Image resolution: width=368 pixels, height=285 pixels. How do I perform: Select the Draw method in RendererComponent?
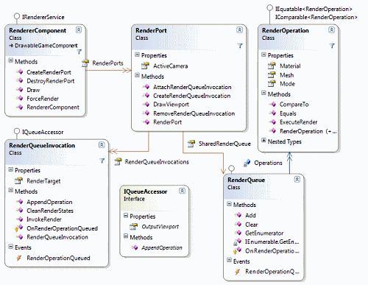[x=33, y=90]
